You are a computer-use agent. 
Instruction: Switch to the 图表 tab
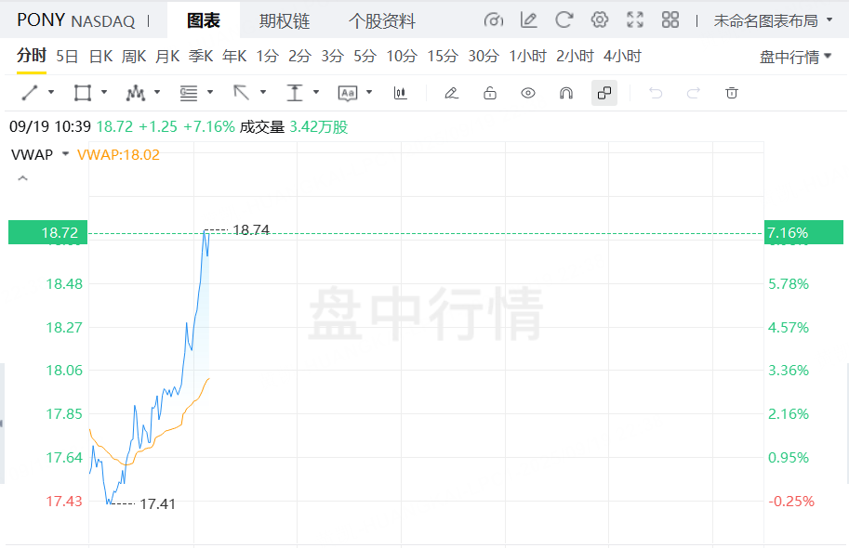point(204,20)
